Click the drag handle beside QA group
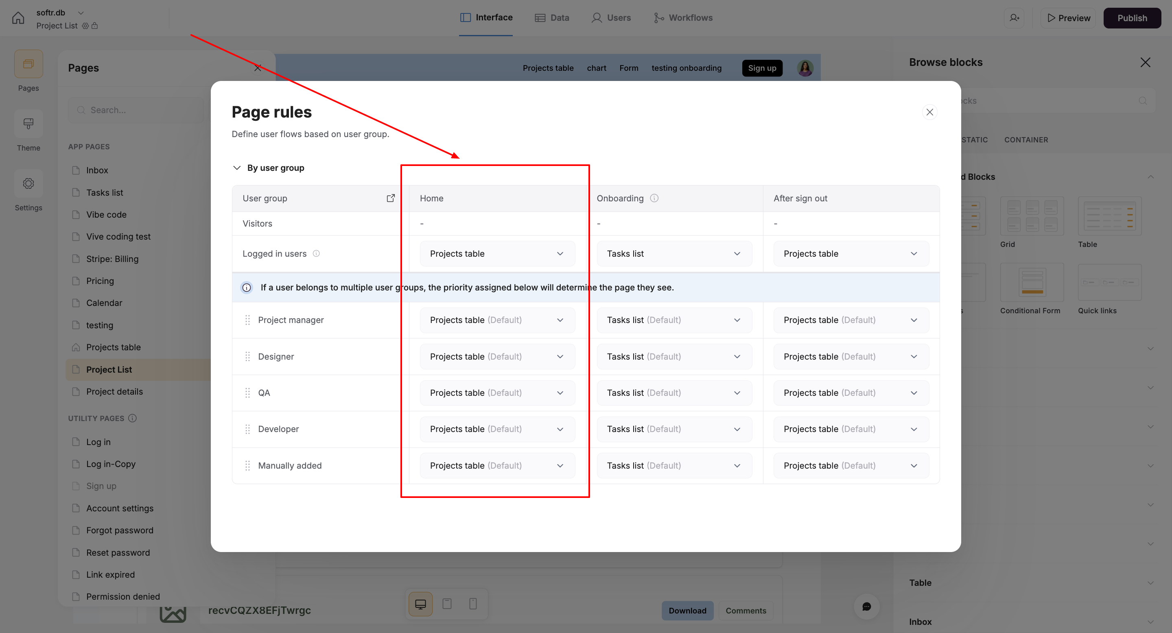Viewport: 1172px width, 633px height. coord(247,393)
